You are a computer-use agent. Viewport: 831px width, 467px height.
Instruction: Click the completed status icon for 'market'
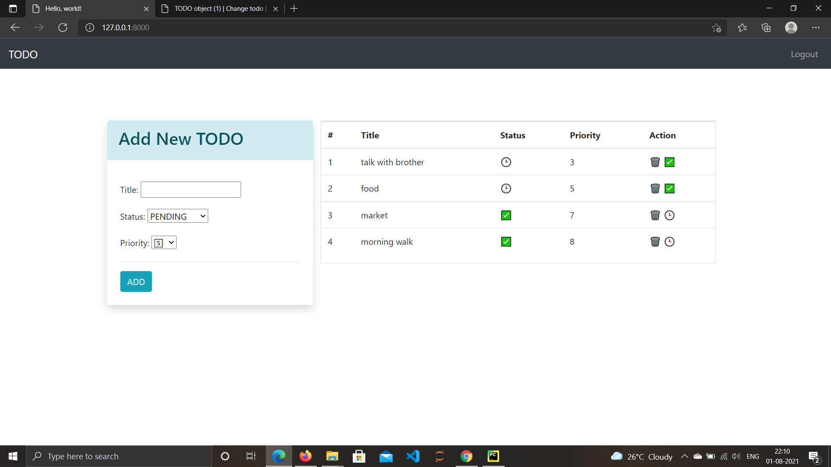(506, 215)
